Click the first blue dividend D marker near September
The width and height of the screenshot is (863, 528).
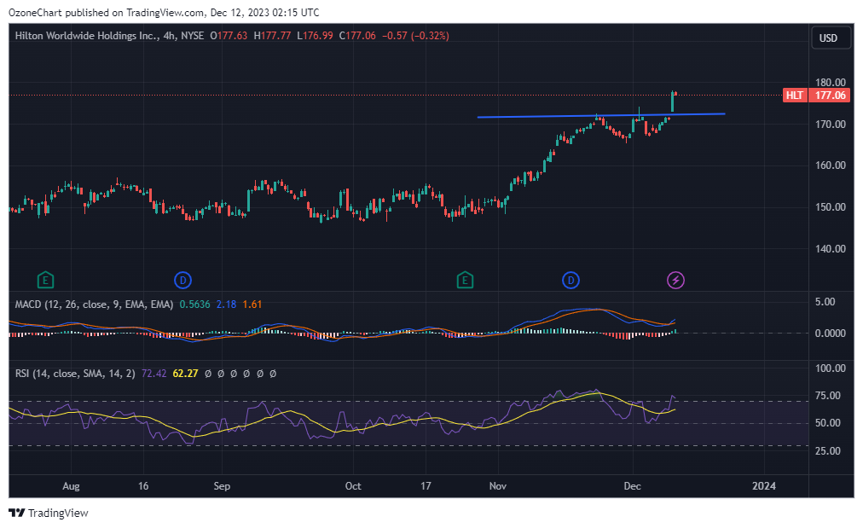pyautogui.click(x=182, y=281)
